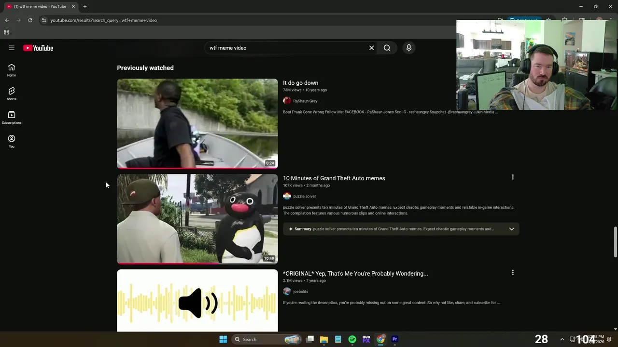Open a new browser tab
The height and width of the screenshot is (347, 618).
click(x=84, y=6)
